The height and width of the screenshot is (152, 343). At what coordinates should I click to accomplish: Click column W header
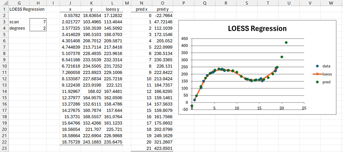(x=331, y=3)
